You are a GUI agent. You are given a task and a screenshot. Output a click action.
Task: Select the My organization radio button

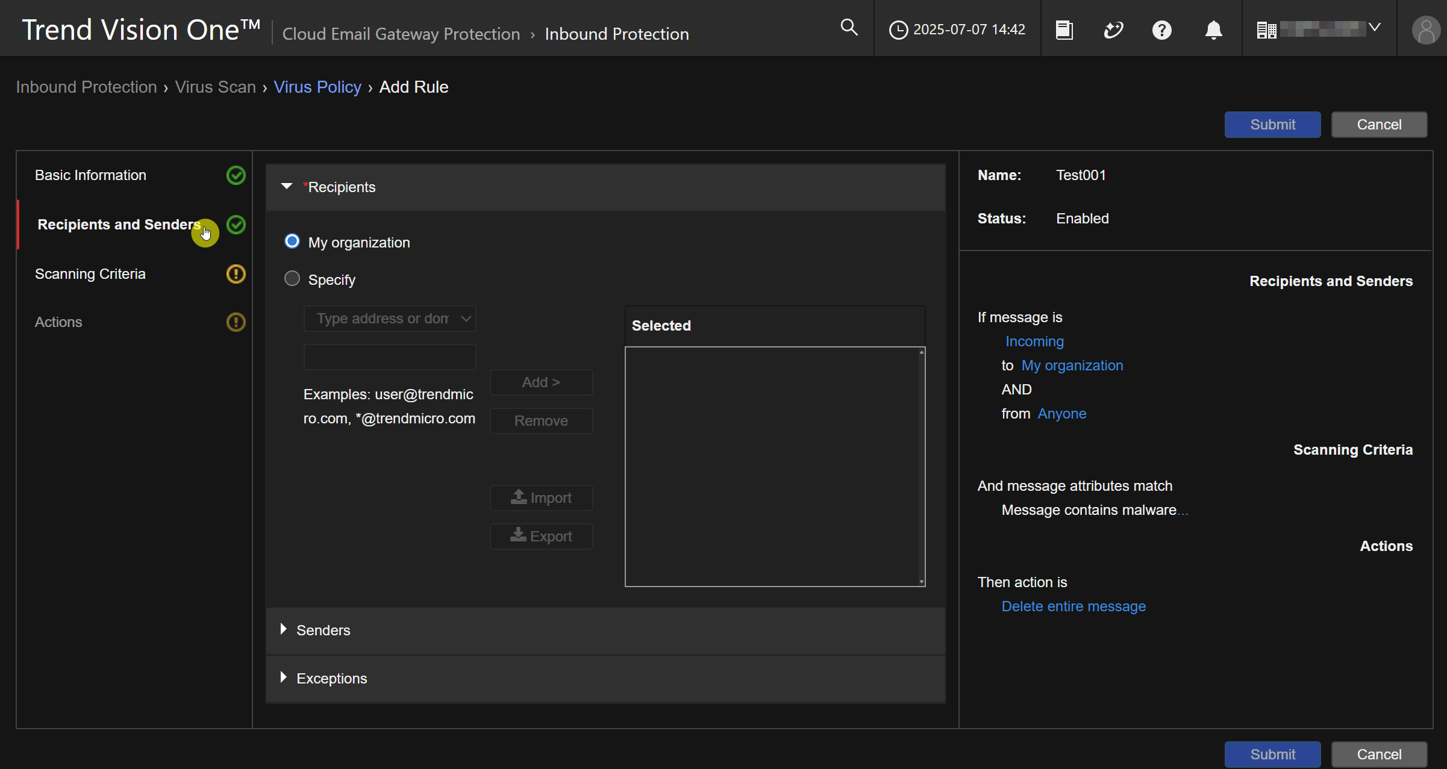(292, 241)
